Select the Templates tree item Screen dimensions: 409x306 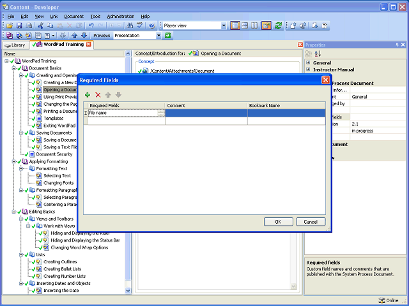pyautogui.click(x=53, y=119)
